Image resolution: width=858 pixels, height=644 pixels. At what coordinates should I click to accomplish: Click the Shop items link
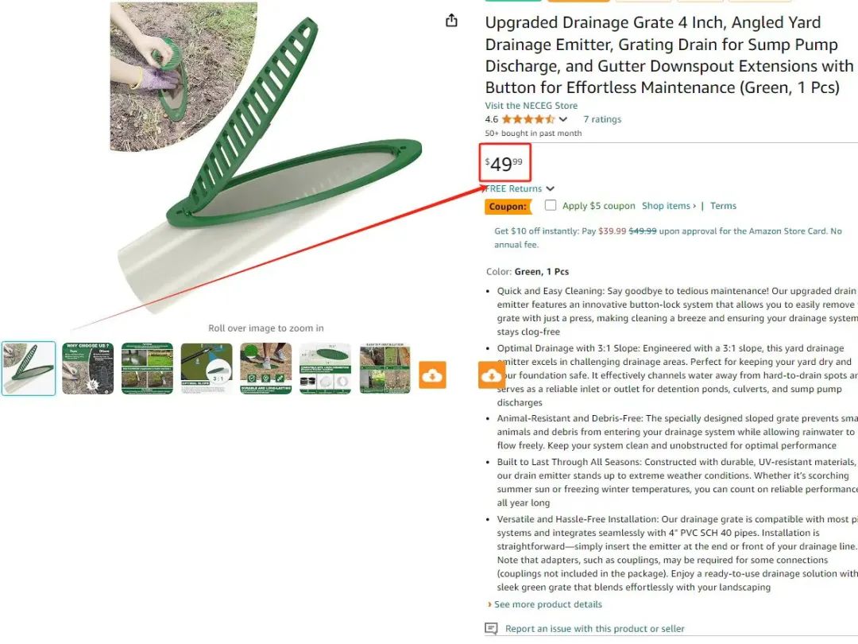(x=669, y=206)
